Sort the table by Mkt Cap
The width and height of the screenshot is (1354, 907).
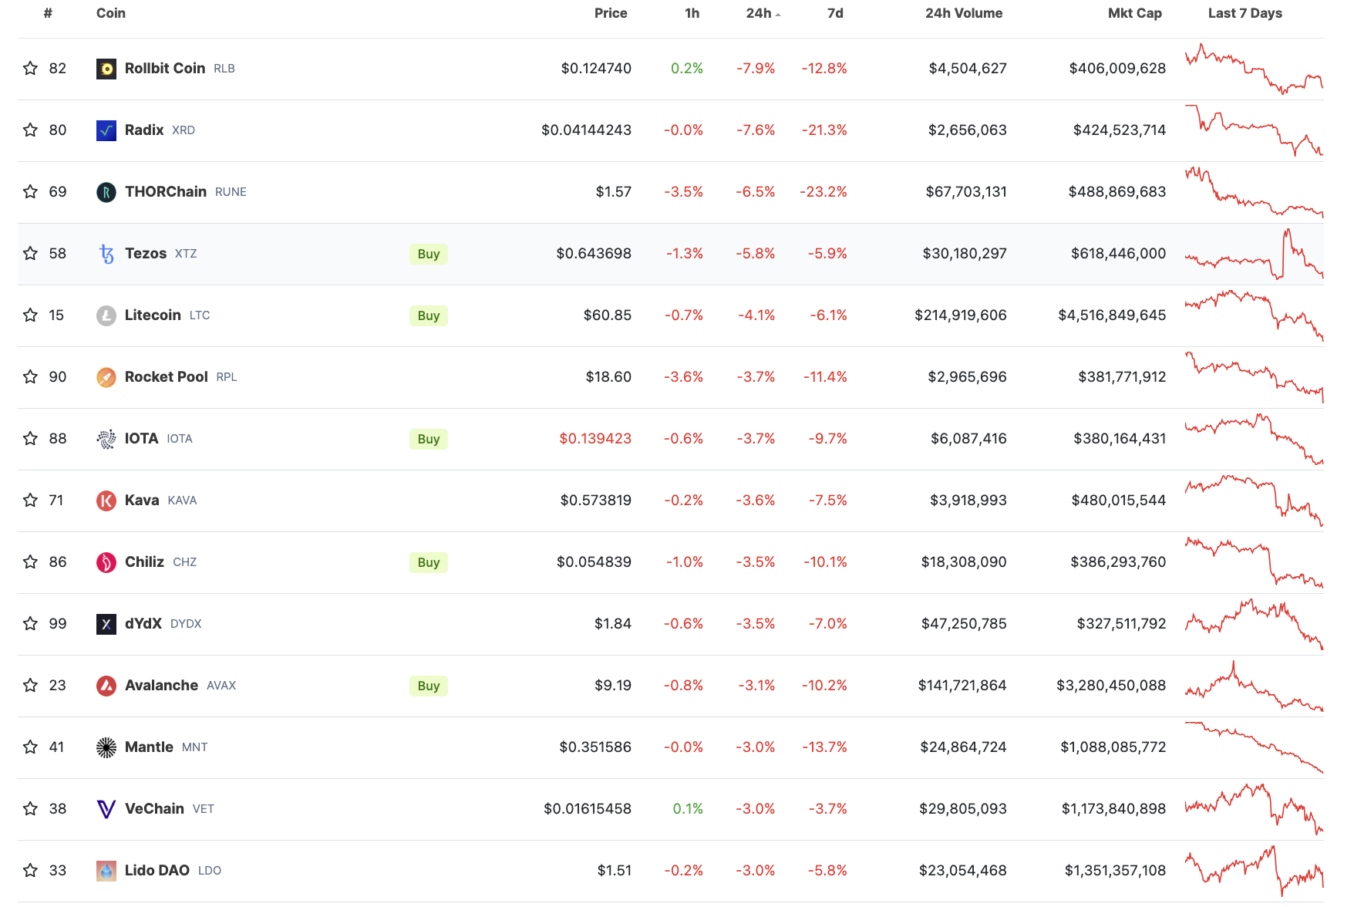point(1134,13)
